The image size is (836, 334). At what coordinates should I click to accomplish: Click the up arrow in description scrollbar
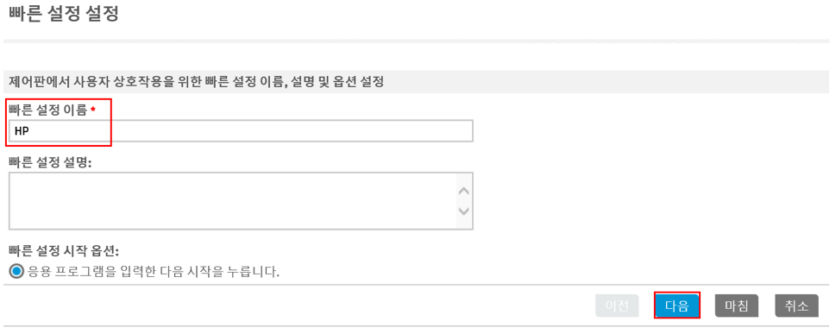point(464,191)
